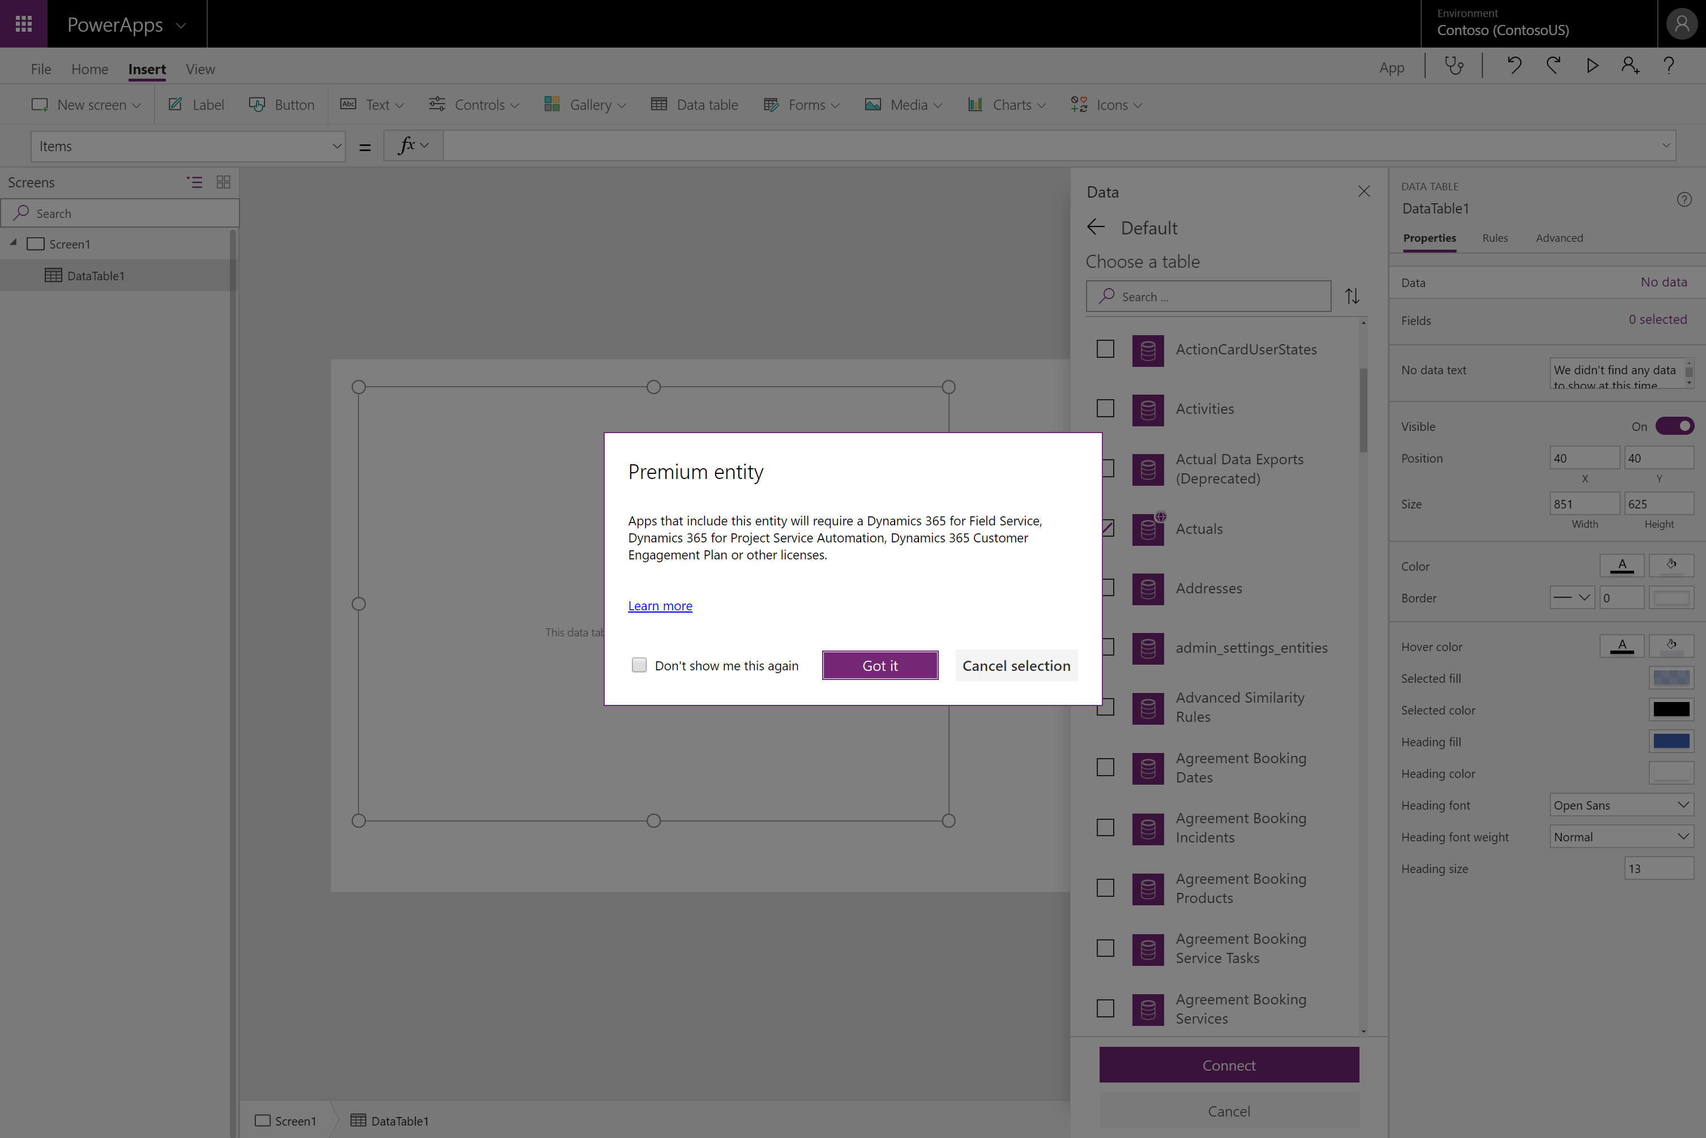This screenshot has width=1706, height=1138.
Task: Insert a Button control
Action: click(x=281, y=105)
